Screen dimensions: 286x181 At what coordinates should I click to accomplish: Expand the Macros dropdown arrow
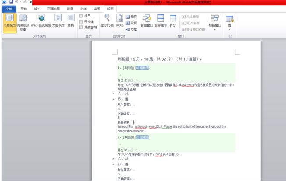click(x=230, y=30)
